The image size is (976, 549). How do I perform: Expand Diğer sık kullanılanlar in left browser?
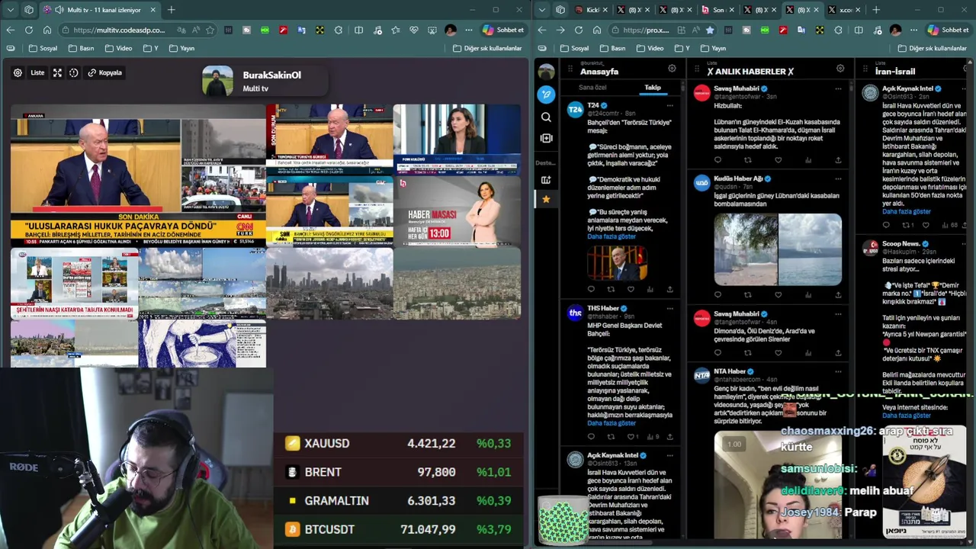coord(487,48)
